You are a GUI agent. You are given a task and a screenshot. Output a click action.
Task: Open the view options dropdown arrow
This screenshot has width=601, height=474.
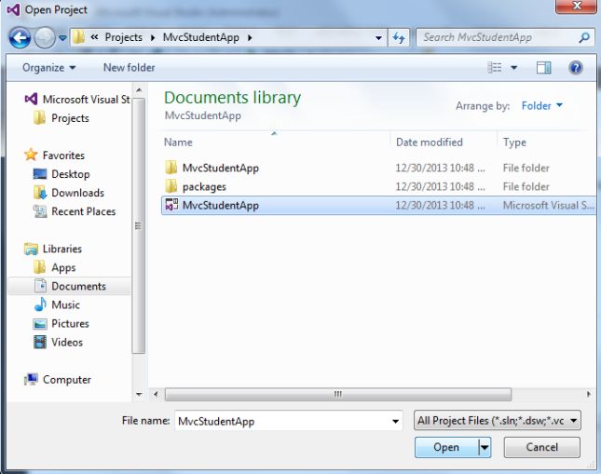514,68
